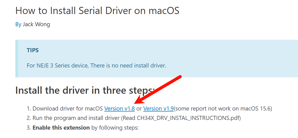The image size is (298, 138).
Task: Click the page title about Serial Driver
Action: [x=97, y=11]
